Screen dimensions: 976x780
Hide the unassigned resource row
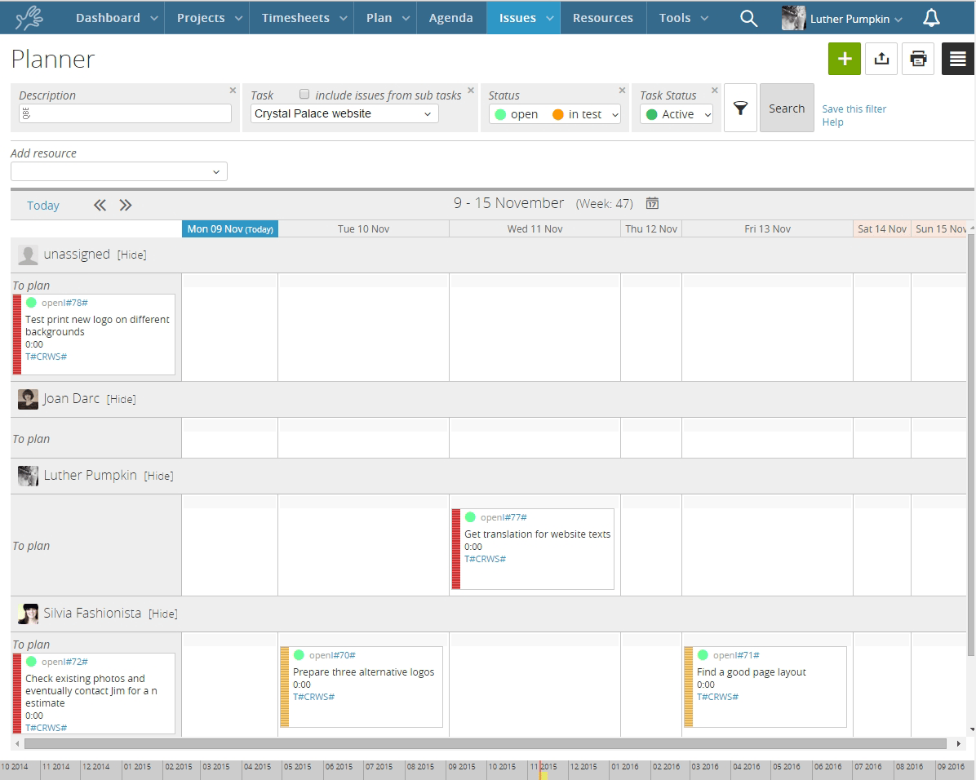(133, 255)
